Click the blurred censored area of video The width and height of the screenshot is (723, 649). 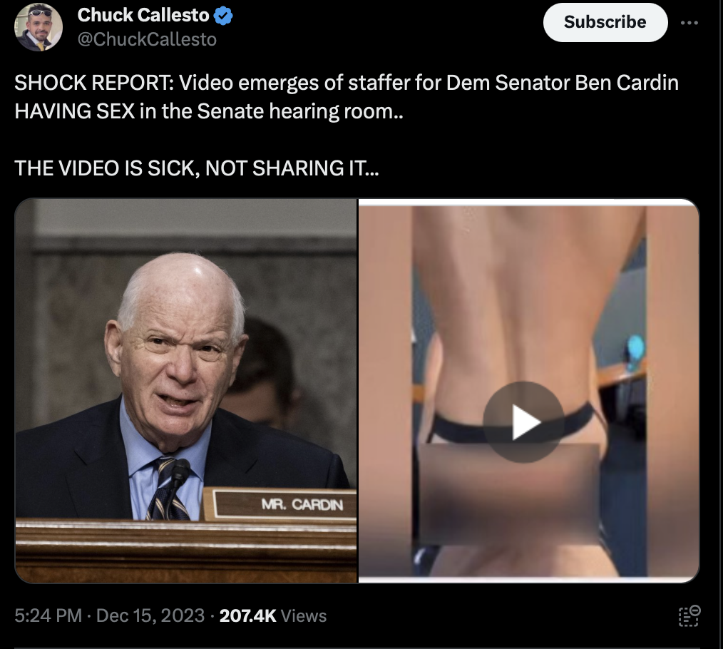(x=510, y=495)
